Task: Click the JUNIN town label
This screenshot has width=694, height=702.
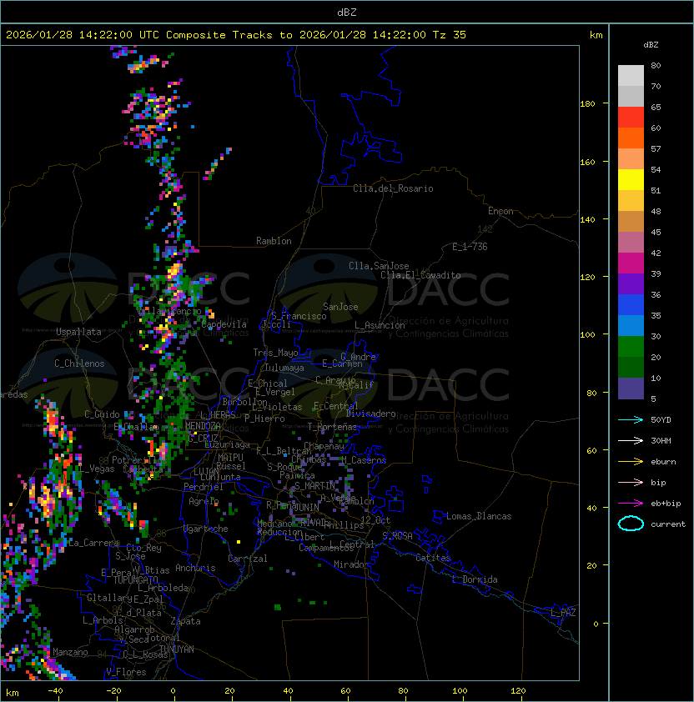Action: pos(306,507)
